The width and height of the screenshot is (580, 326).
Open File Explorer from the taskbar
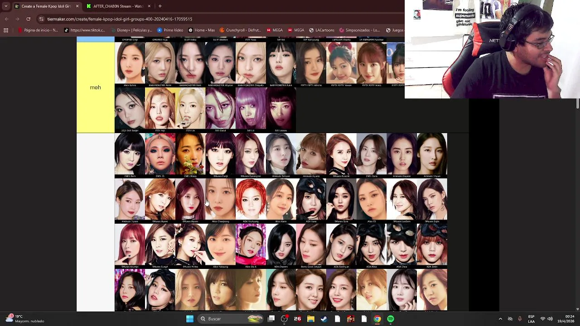click(311, 319)
